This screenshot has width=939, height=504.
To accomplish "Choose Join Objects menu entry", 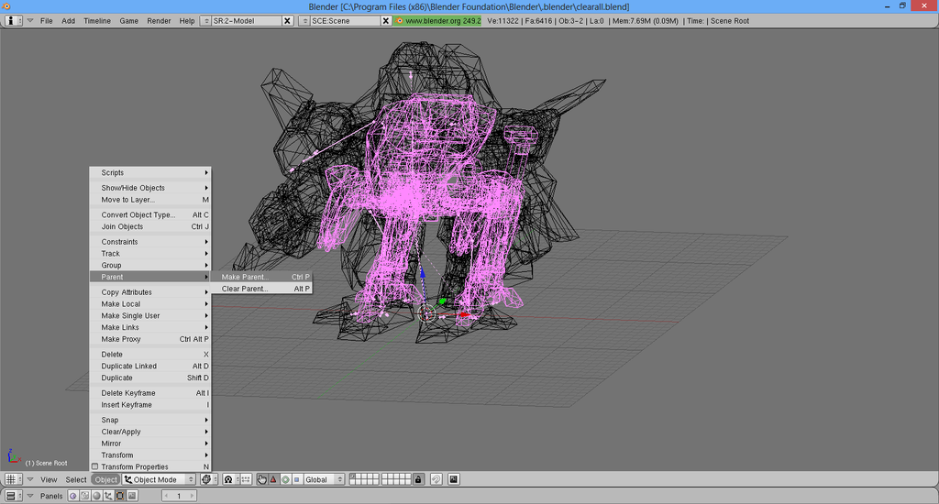I will 149,226.
